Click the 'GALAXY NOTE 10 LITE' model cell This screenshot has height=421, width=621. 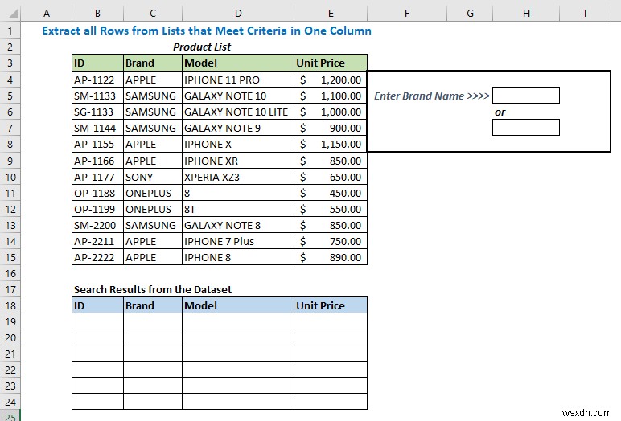pos(238,112)
